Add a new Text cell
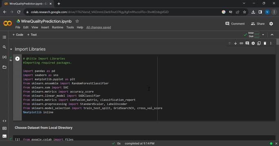This screenshot has width=279, height=146. [32, 35]
